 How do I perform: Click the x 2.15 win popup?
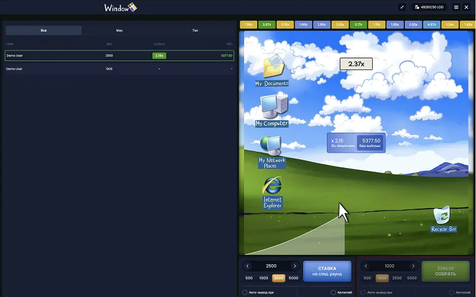356,143
